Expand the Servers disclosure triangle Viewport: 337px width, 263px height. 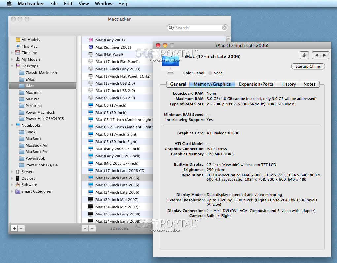point(12,172)
